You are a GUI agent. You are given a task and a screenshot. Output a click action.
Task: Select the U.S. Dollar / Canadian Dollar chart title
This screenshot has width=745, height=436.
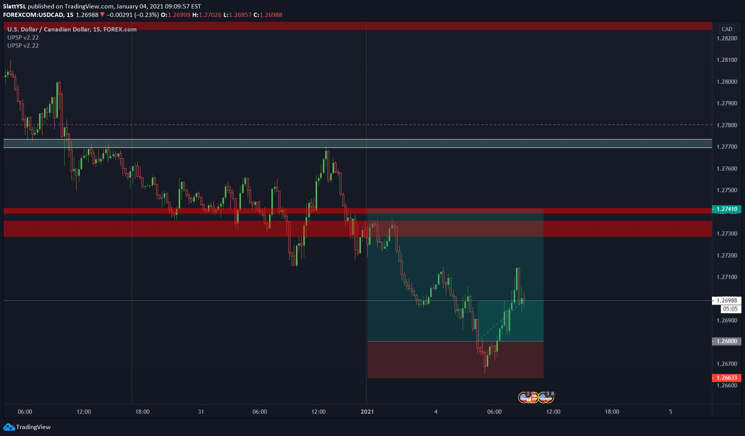click(x=72, y=29)
